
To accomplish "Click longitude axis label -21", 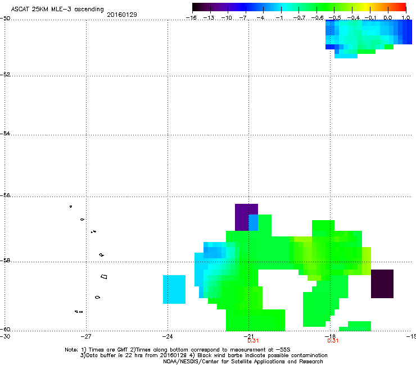I will point(248,336).
